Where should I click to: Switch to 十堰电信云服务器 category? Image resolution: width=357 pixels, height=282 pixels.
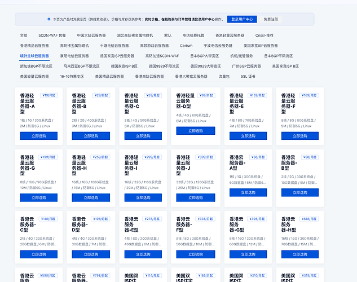pos(114,46)
